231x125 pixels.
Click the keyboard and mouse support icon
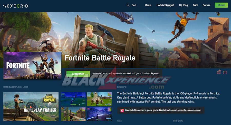tap(219, 72)
